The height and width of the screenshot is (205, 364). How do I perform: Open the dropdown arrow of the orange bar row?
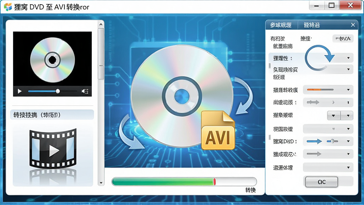(348, 90)
